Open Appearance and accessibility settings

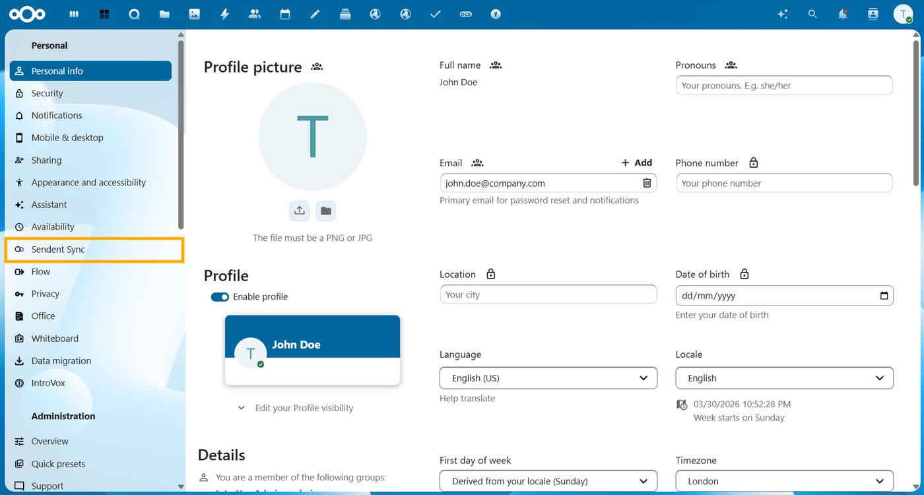pyautogui.click(x=90, y=182)
